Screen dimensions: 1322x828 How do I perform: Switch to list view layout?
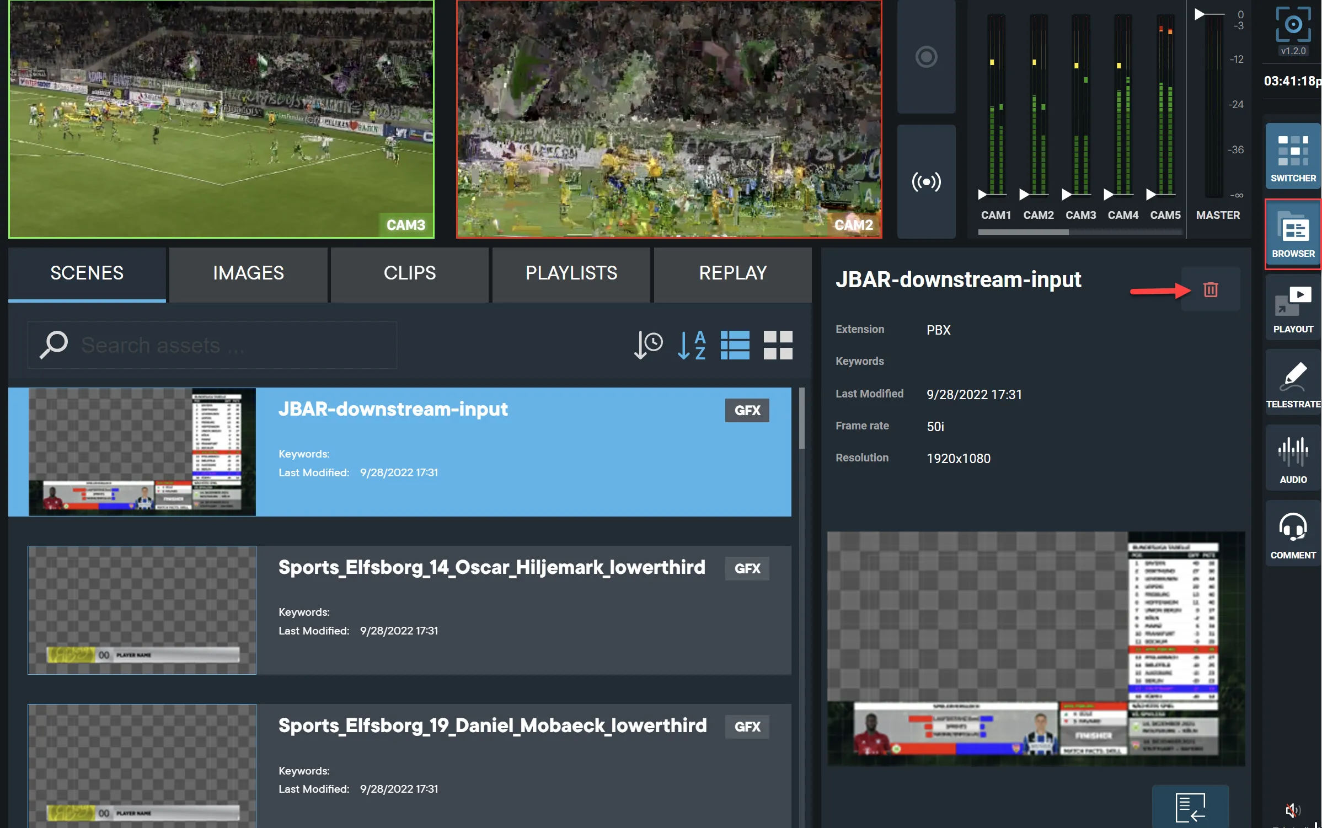tap(735, 345)
